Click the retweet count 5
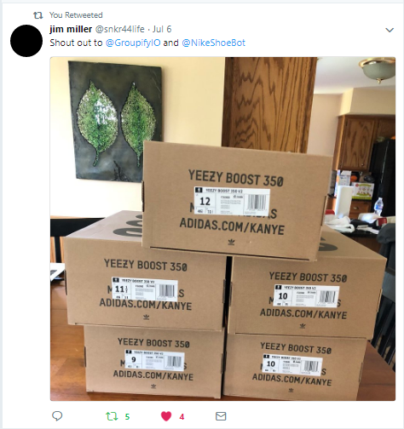This screenshot has height=429, width=404. 127,417
